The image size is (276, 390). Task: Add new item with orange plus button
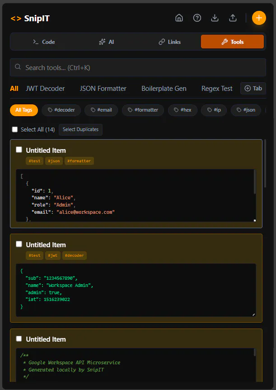[259, 18]
